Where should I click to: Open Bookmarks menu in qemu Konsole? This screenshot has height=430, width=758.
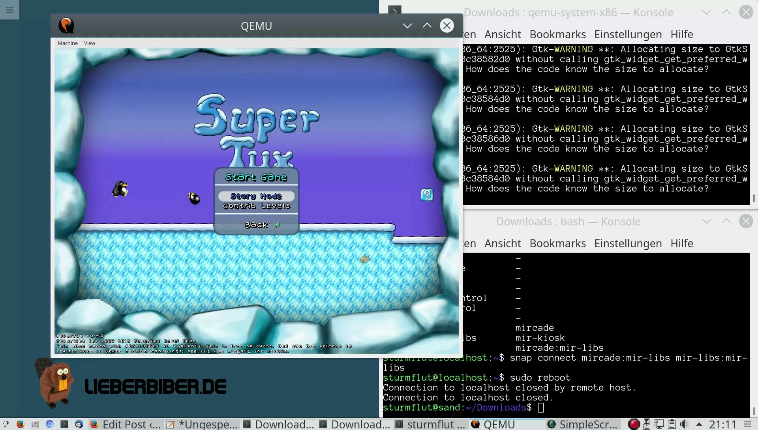click(557, 34)
